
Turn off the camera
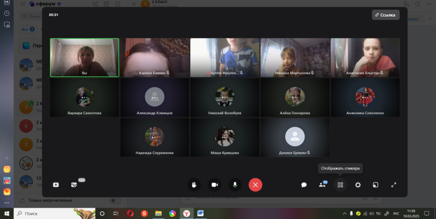pyautogui.click(x=215, y=185)
